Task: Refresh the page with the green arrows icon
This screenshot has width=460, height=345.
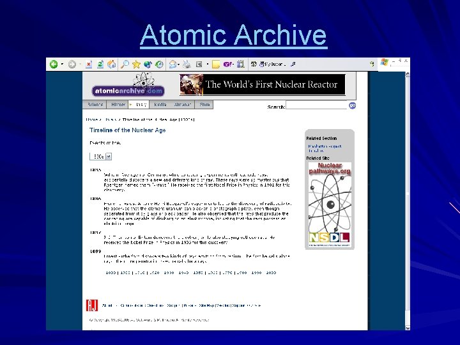Action: pyautogui.click(x=100, y=64)
